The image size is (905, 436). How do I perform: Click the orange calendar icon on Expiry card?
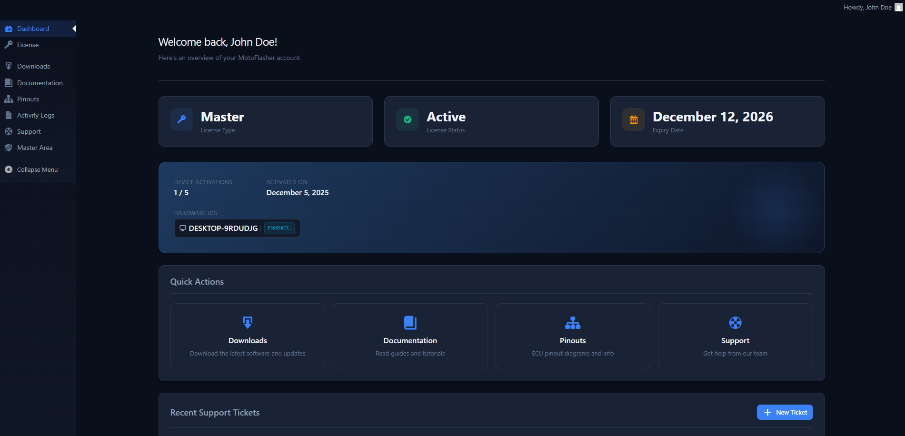click(634, 119)
